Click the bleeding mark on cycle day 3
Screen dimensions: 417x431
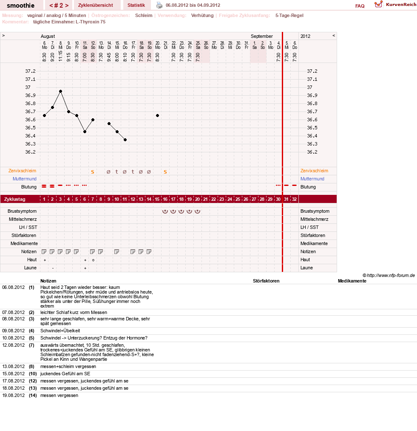click(60, 186)
